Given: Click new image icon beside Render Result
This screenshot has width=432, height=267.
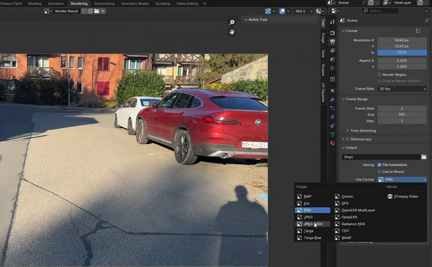Looking at the screenshot, I should tap(90, 11).
